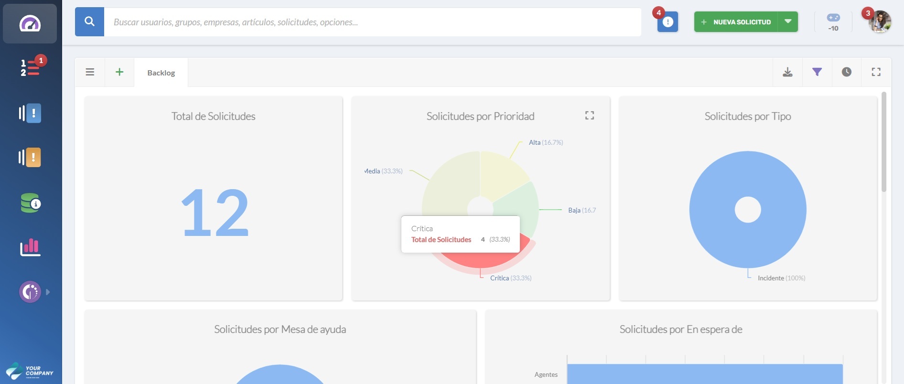Click the Agentes axis label

point(546,374)
